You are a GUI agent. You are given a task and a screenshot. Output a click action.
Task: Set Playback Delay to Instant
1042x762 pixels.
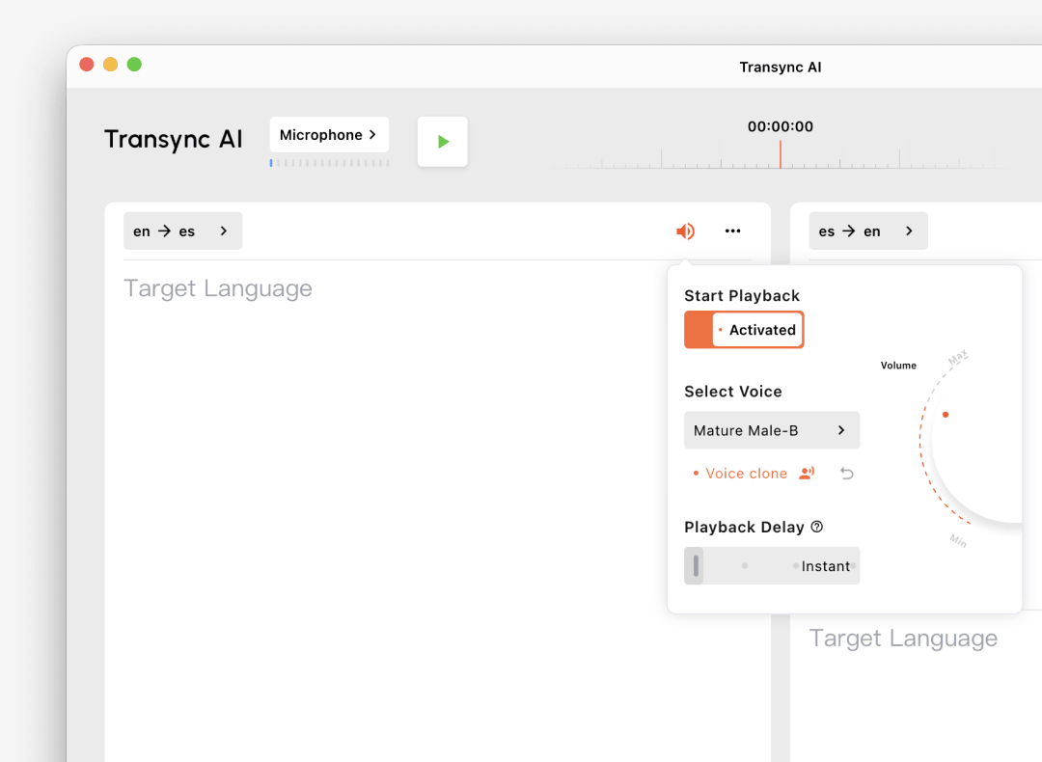click(x=825, y=566)
